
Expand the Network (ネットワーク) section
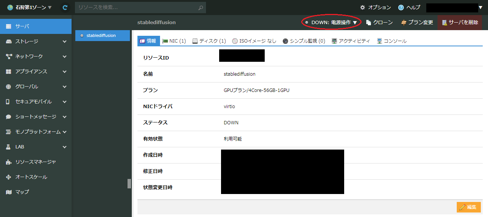pos(35,57)
